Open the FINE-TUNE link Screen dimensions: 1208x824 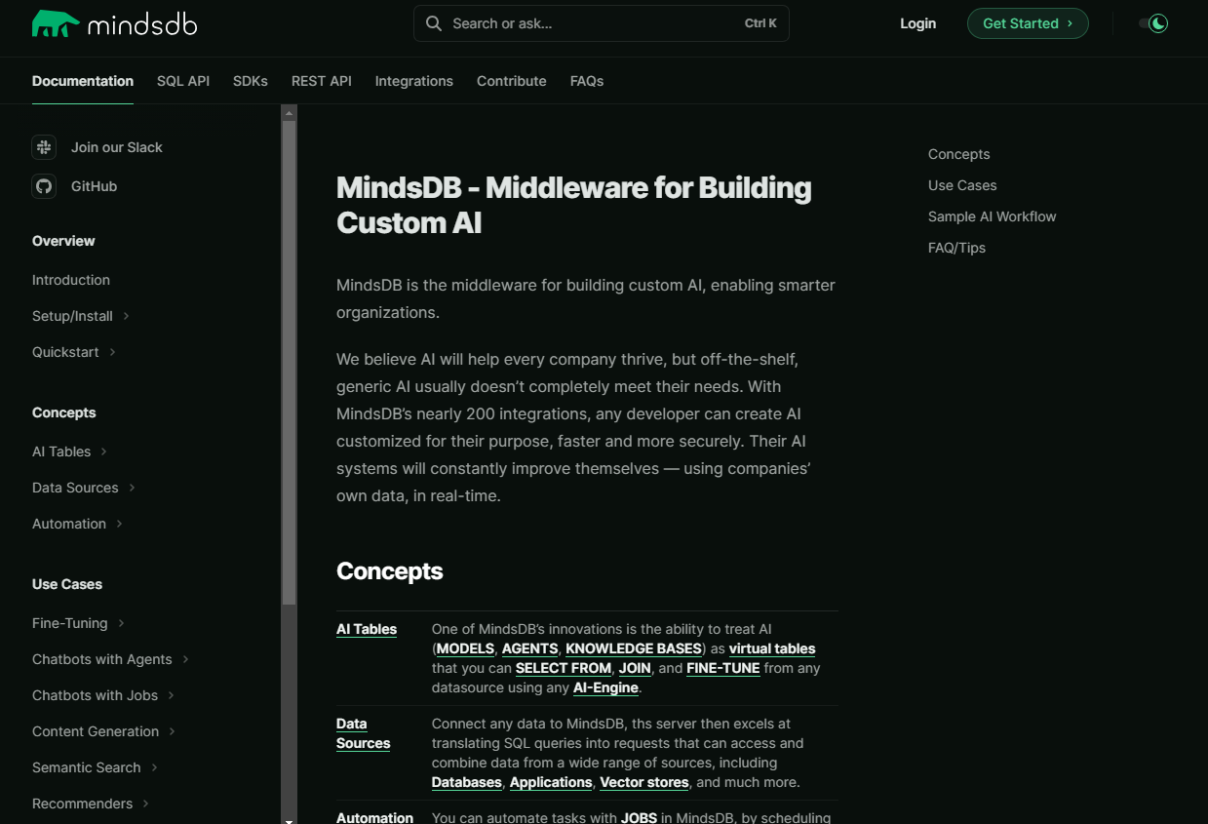[723, 668]
